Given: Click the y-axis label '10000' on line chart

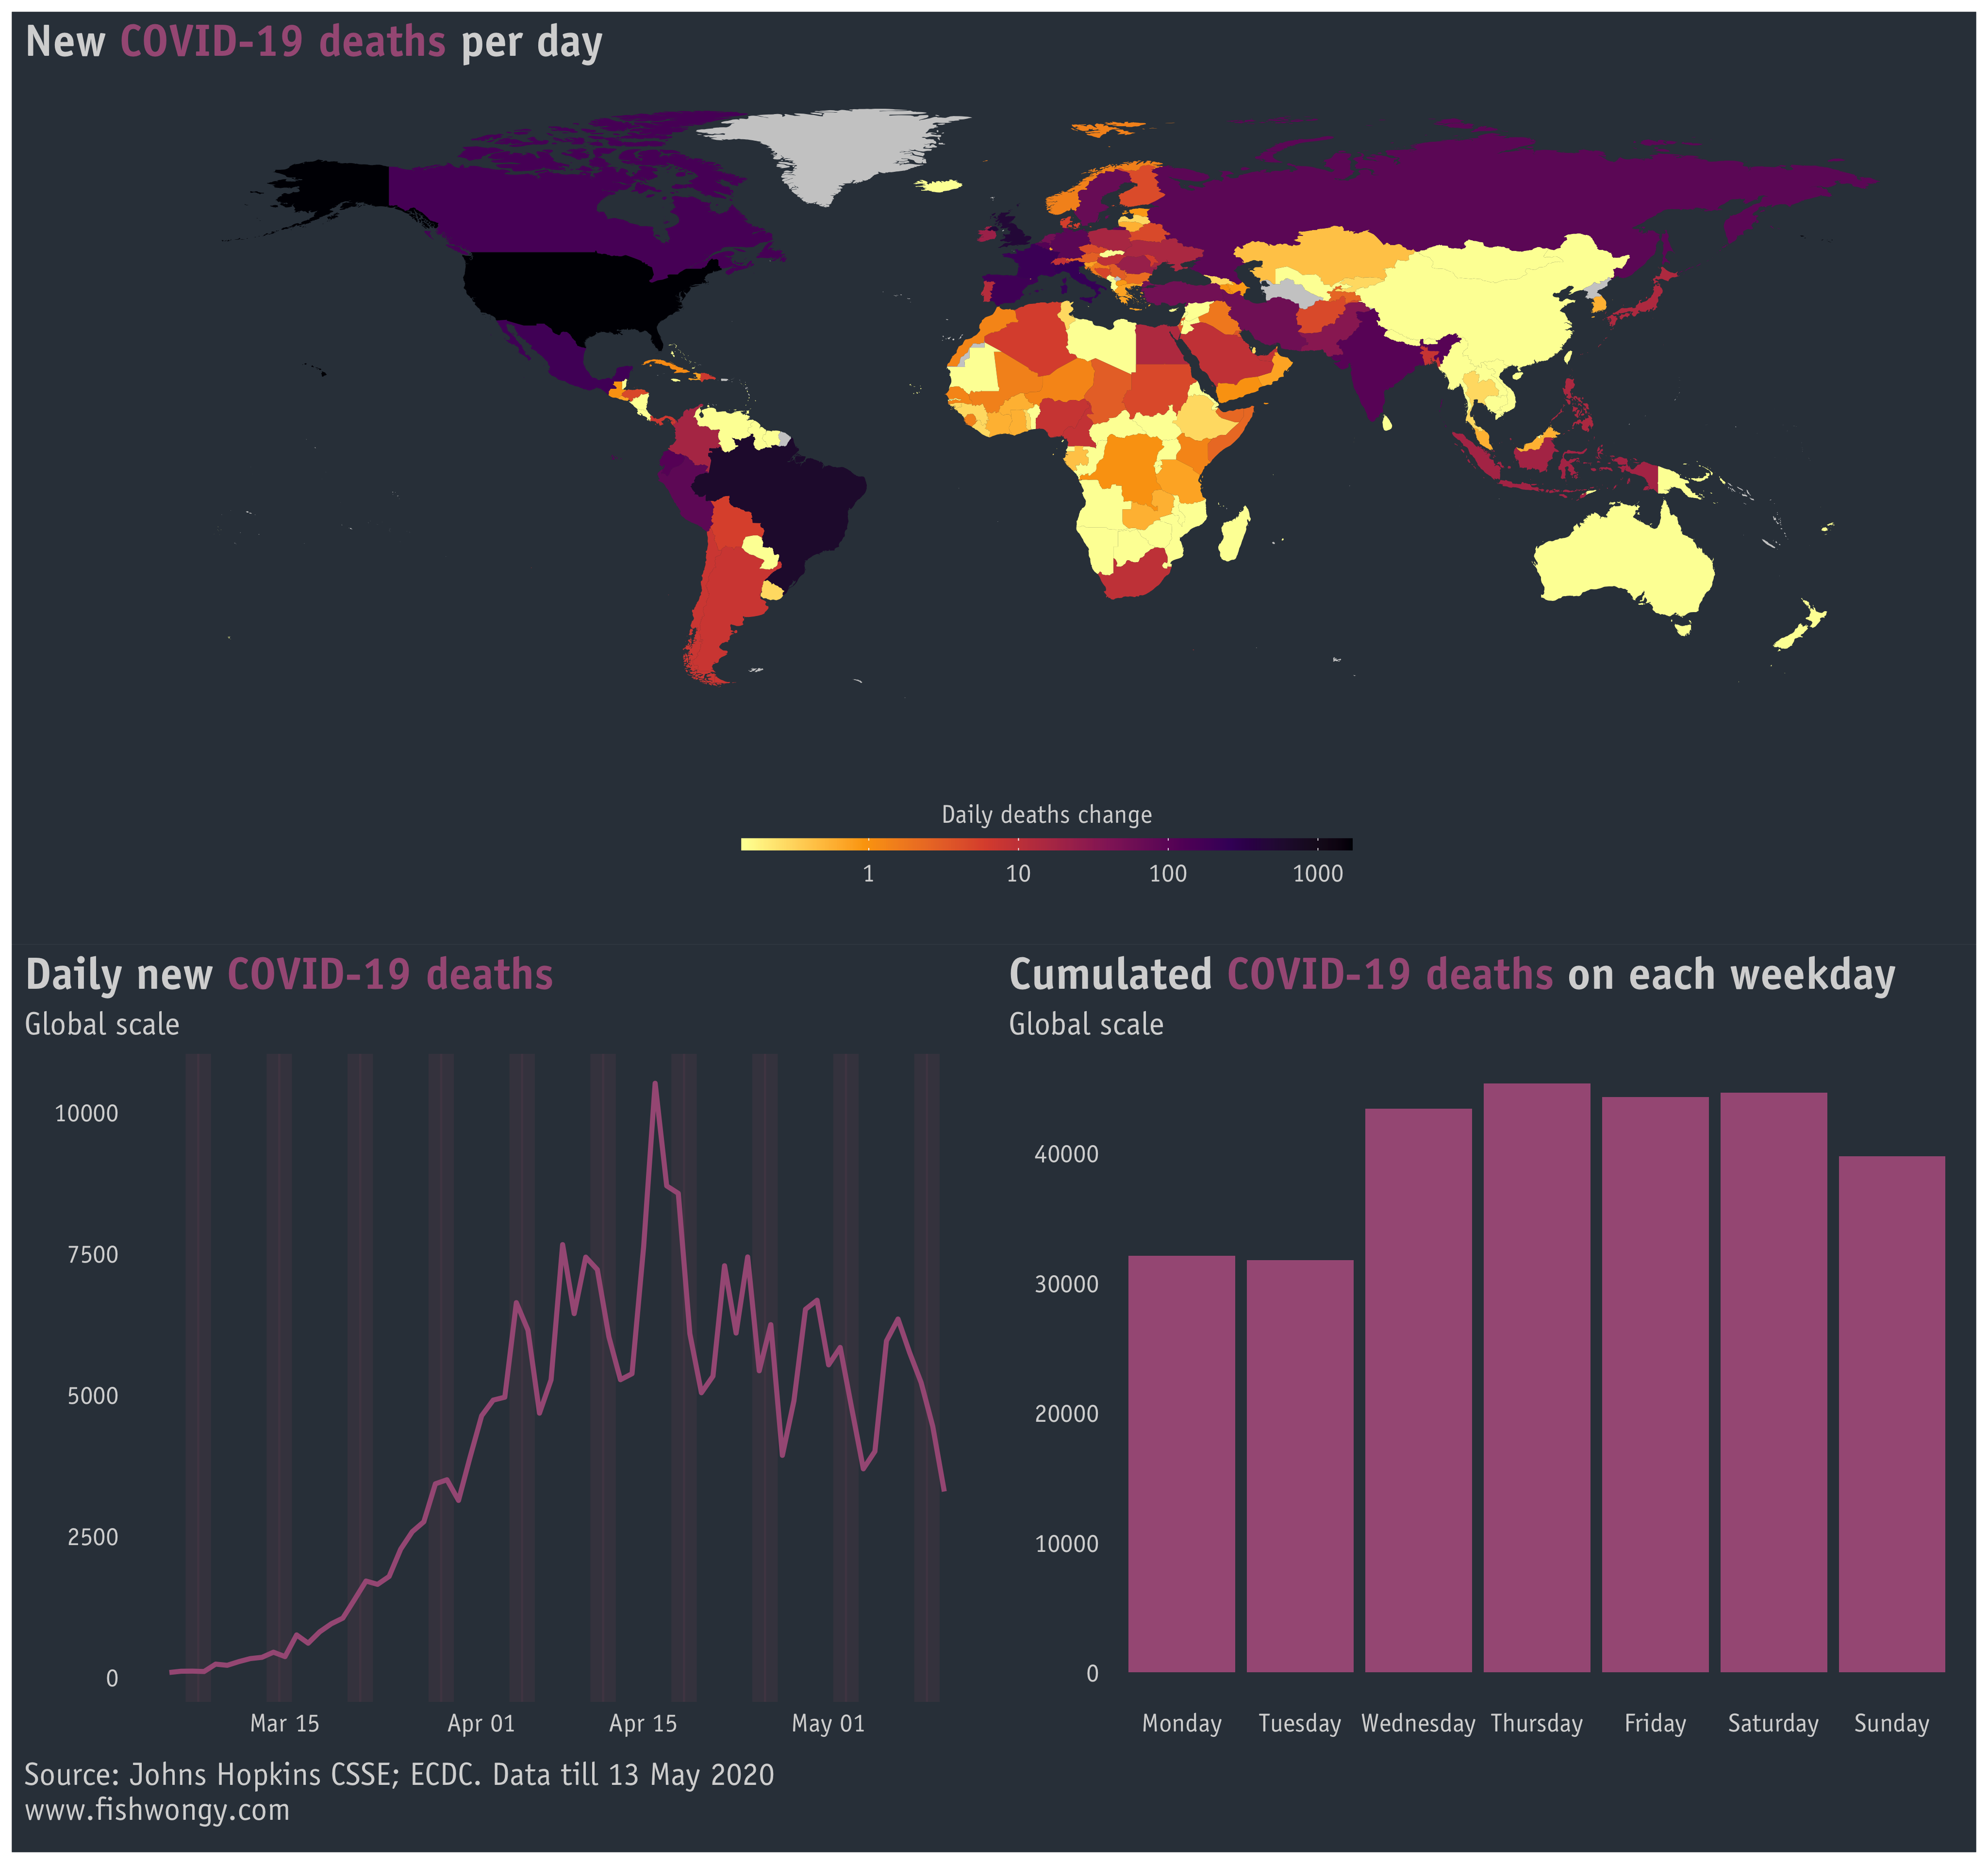Looking at the screenshot, I should [x=86, y=1113].
